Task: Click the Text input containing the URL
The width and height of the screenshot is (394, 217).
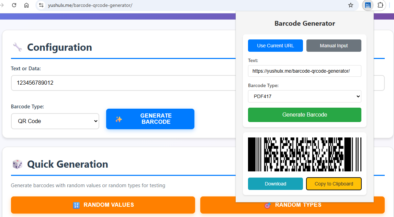Action: point(304,71)
